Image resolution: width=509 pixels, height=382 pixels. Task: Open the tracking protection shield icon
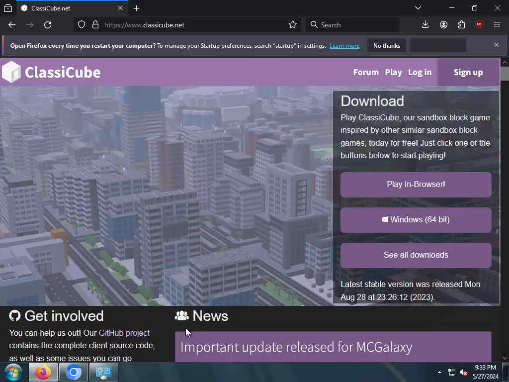82,25
